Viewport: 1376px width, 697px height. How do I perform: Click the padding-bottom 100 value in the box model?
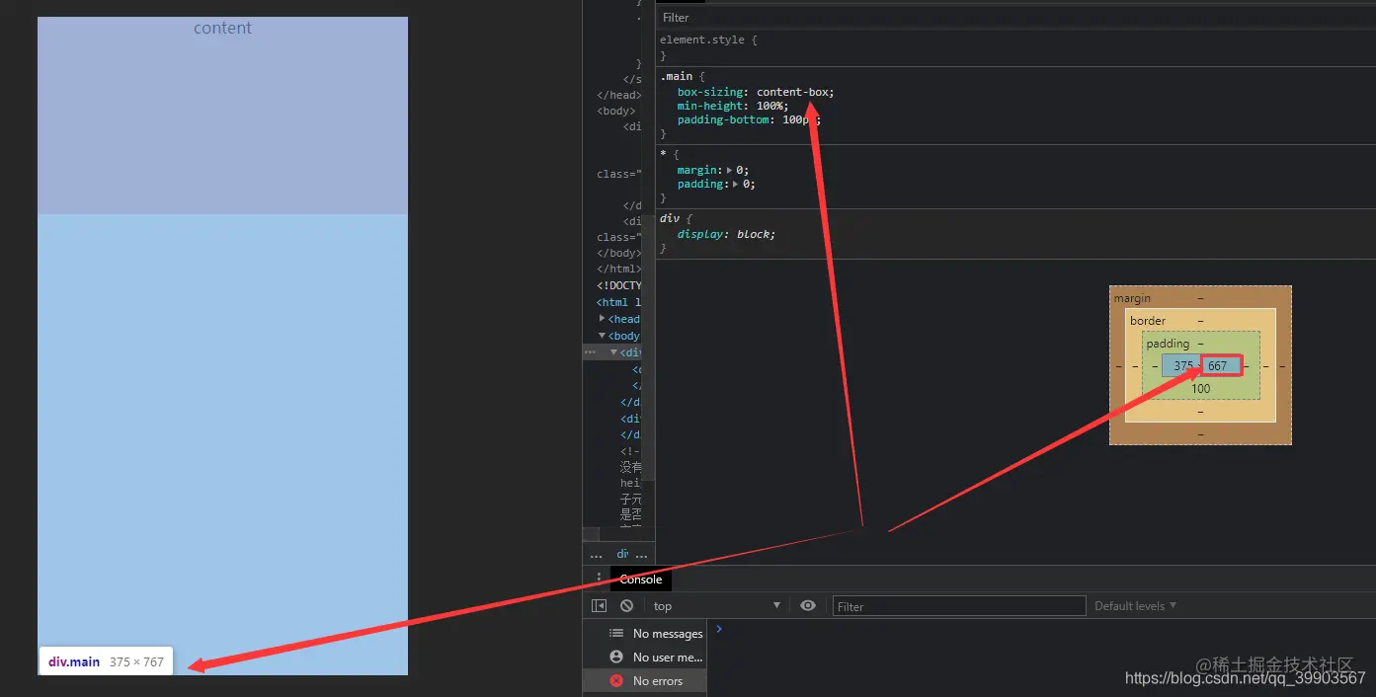[1200, 389]
